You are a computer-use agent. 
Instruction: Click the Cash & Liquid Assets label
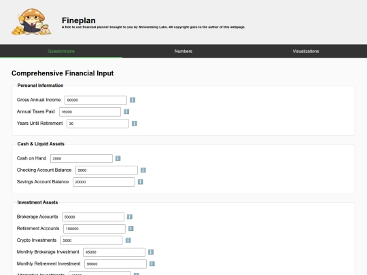click(x=41, y=144)
